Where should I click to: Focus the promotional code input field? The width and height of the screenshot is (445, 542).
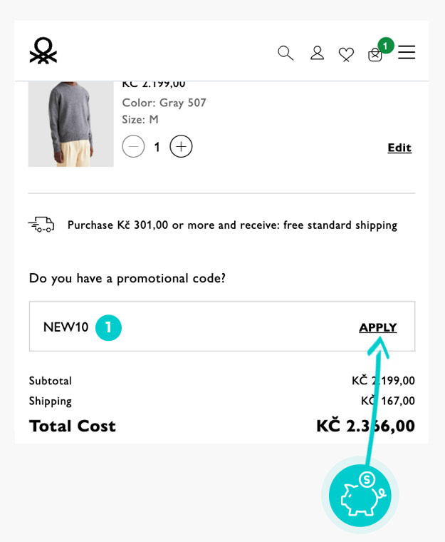click(x=228, y=327)
